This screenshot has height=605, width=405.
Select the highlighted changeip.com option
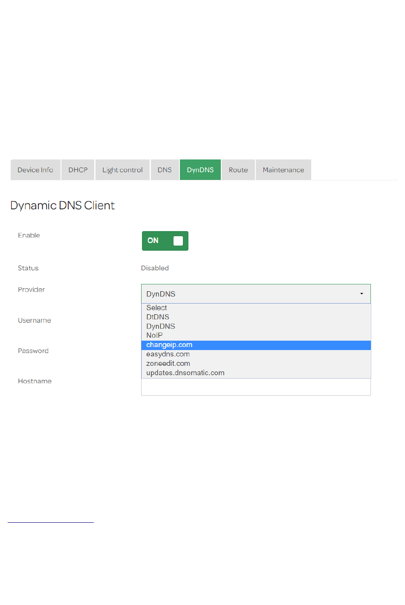click(x=169, y=345)
